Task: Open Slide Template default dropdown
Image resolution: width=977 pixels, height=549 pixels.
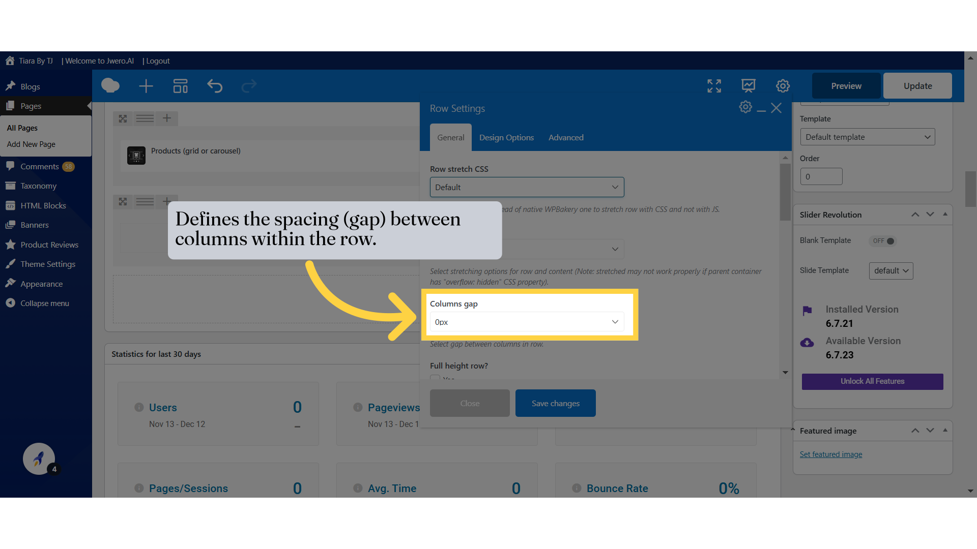Action: pos(890,271)
